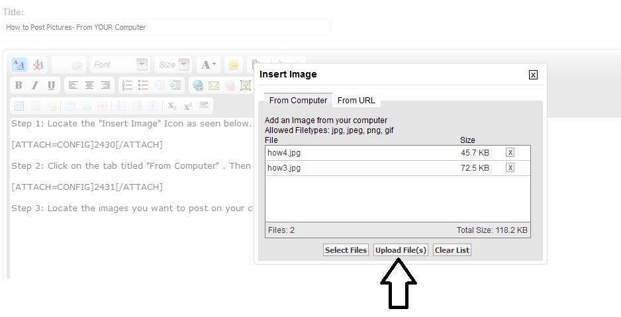Click the Upload File(s) button
The height and width of the screenshot is (317, 621).
[401, 250]
